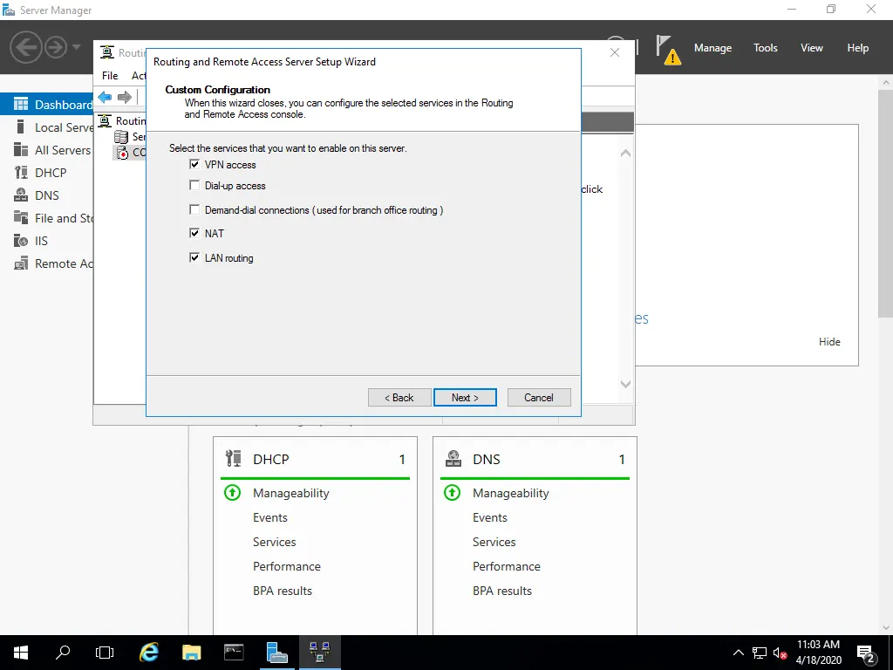View DHCP Events
Screen dimensions: 893x670
tap(270, 517)
